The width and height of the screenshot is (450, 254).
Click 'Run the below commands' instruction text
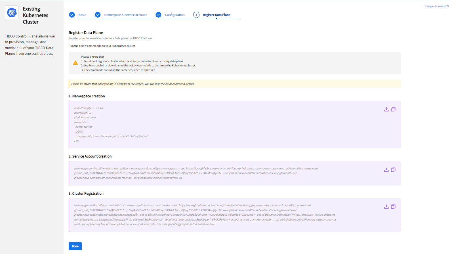[x=102, y=46]
